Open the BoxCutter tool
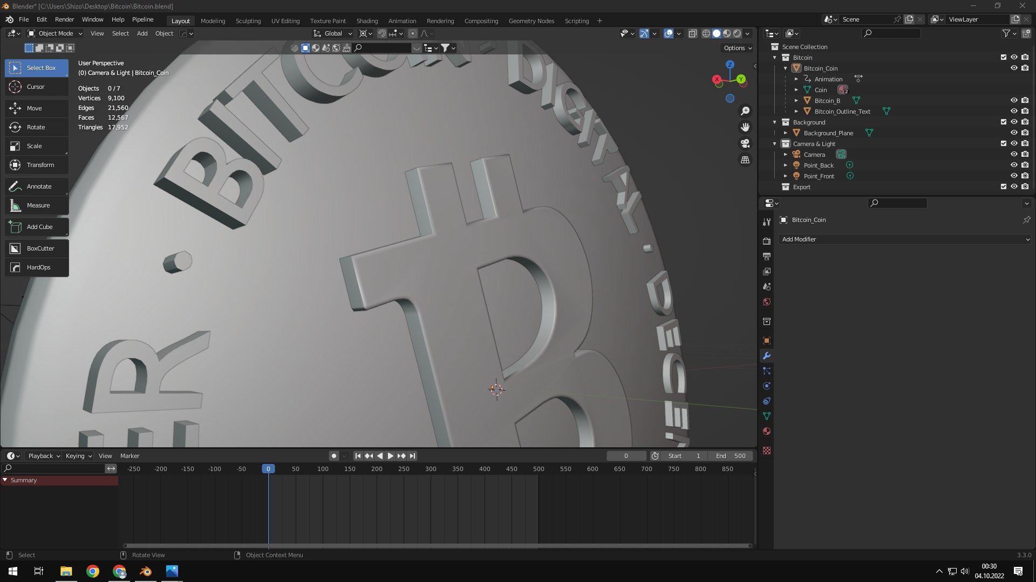Viewport: 1036px width, 582px height. (37, 248)
